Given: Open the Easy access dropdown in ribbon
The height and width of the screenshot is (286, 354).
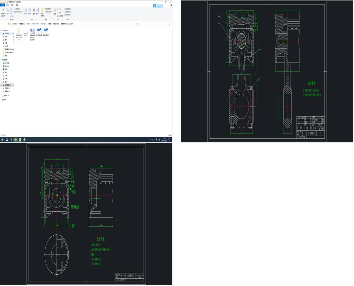Looking at the screenshot, I should [48, 12].
